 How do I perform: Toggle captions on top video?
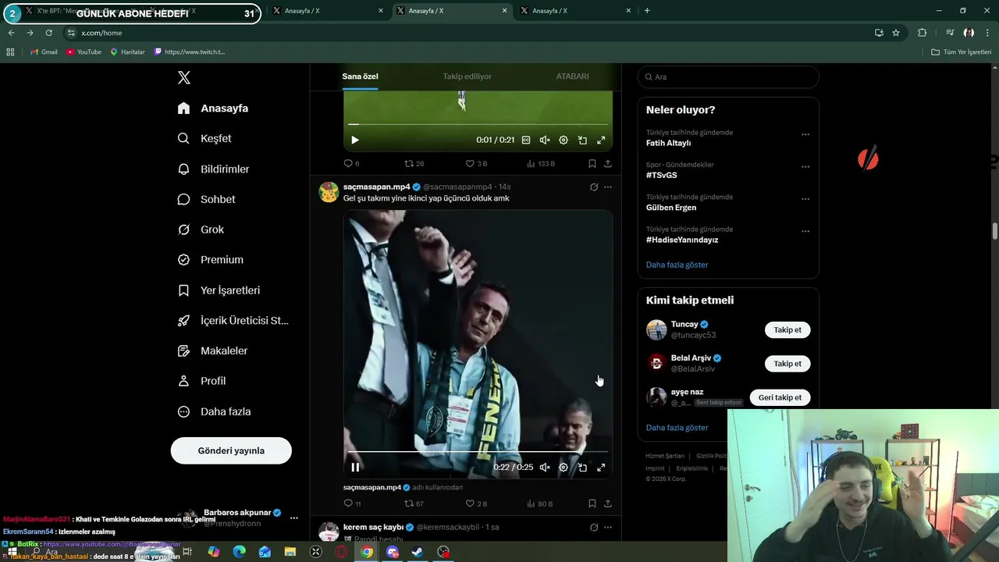526,140
